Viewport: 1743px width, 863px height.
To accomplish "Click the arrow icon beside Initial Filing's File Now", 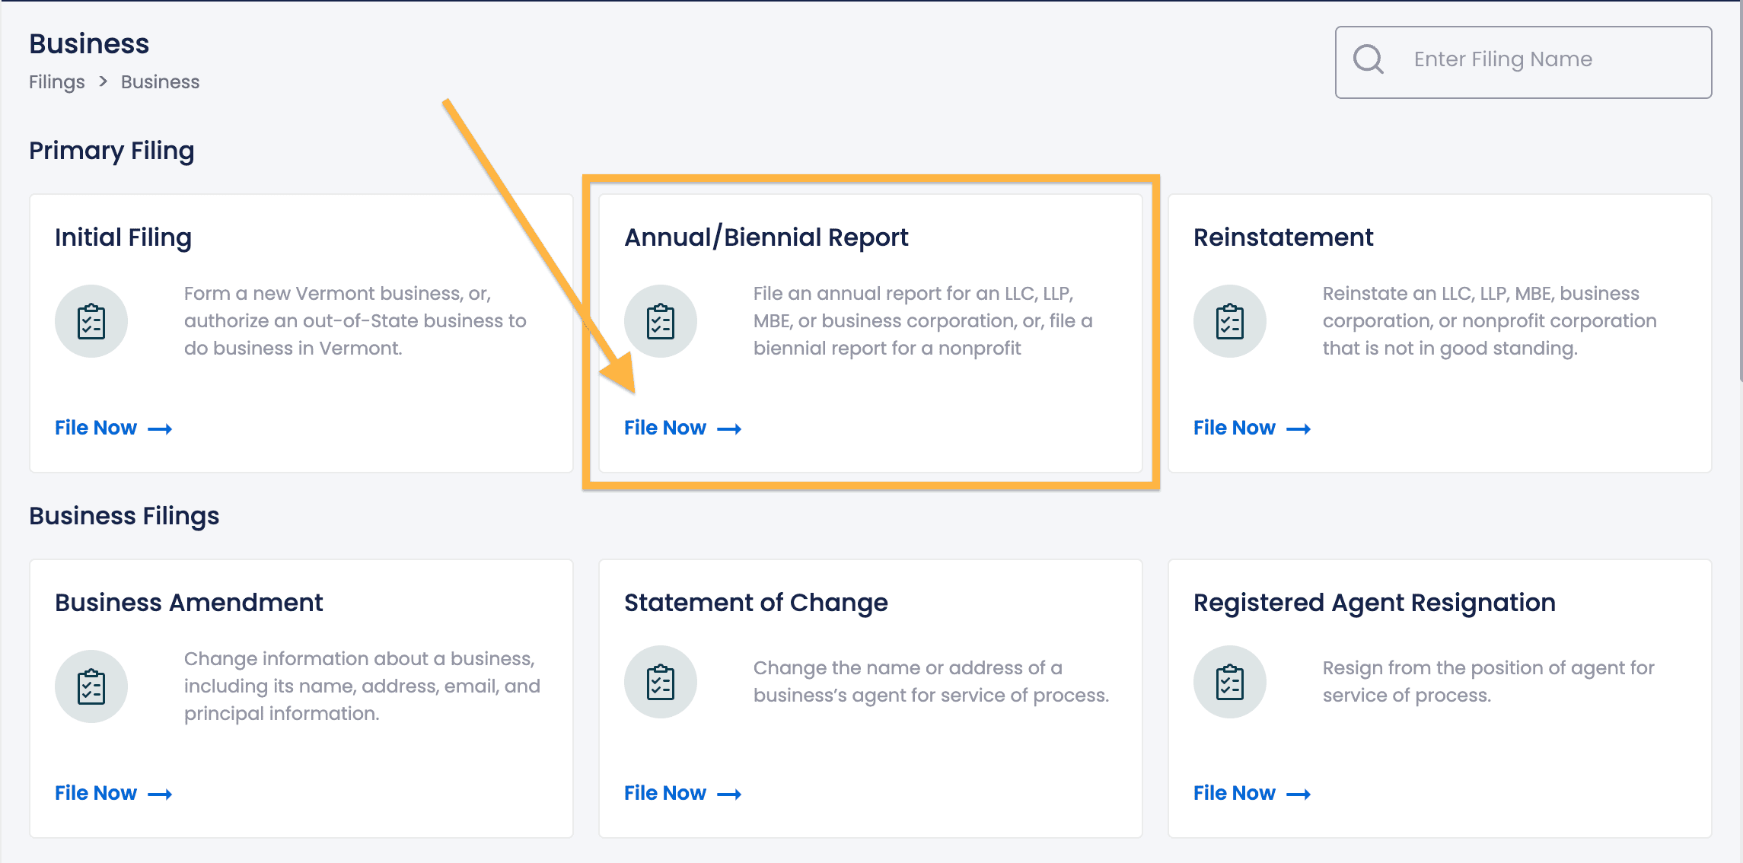I will pyautogui.click(x=161, y=428).
